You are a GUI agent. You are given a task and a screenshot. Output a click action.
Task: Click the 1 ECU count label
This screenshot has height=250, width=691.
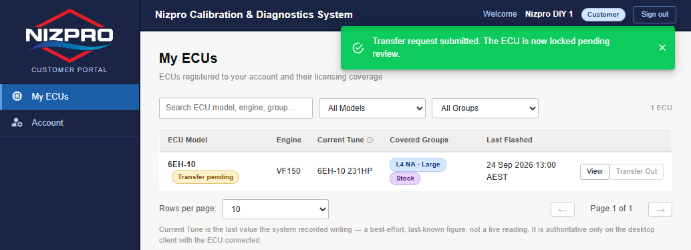pyautogui.click(x=662, y=108)
